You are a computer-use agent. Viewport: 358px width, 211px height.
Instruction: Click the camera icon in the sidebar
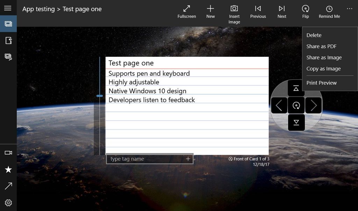8,153
